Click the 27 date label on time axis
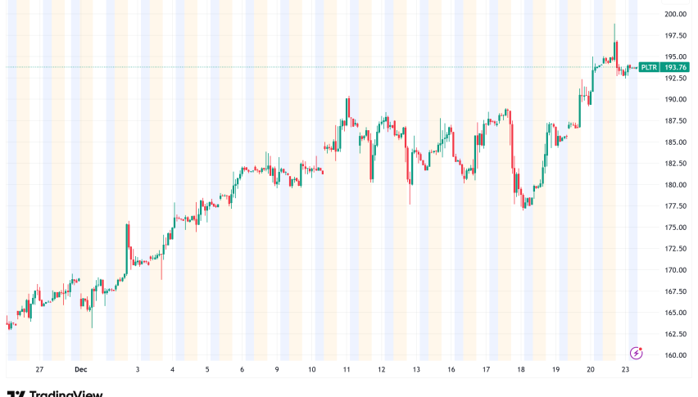This screenshot has width=698, height=397. point(39,369)
